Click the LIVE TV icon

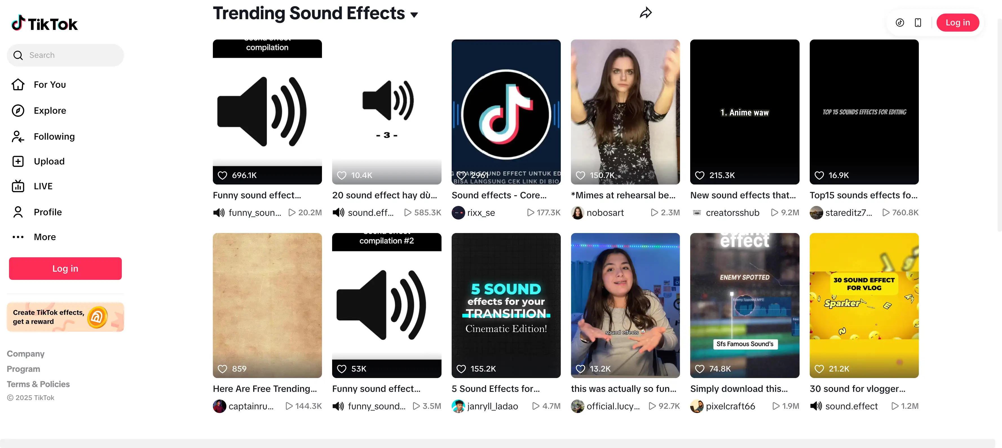18,186
